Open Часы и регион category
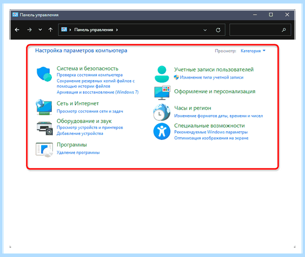The width and height of the screenshot is (305, 257). (193, 108)
